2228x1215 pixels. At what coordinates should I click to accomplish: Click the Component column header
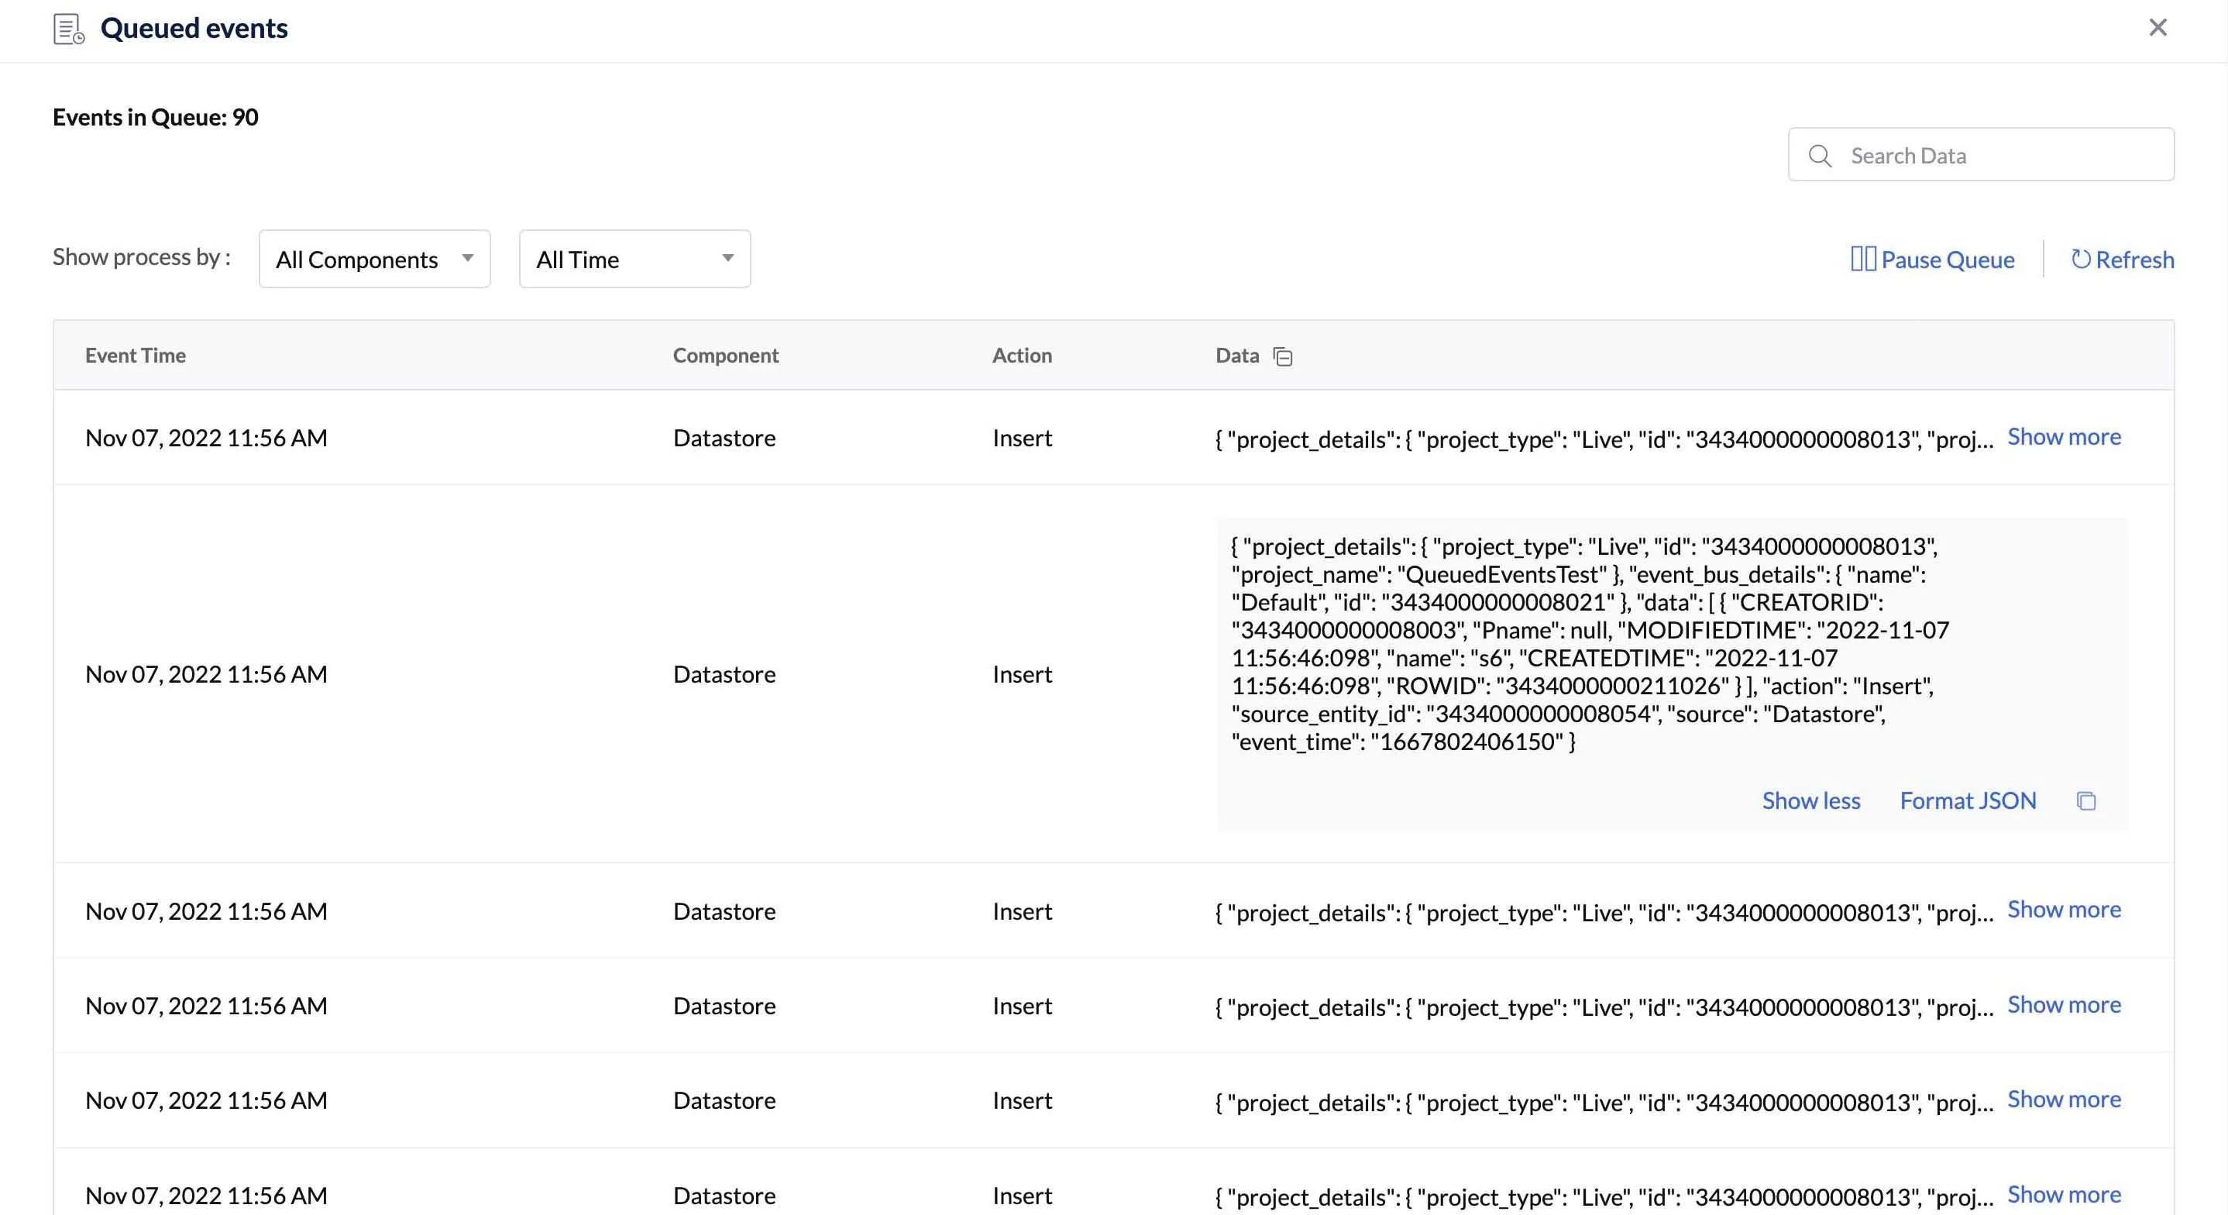[x=726, y=356]
